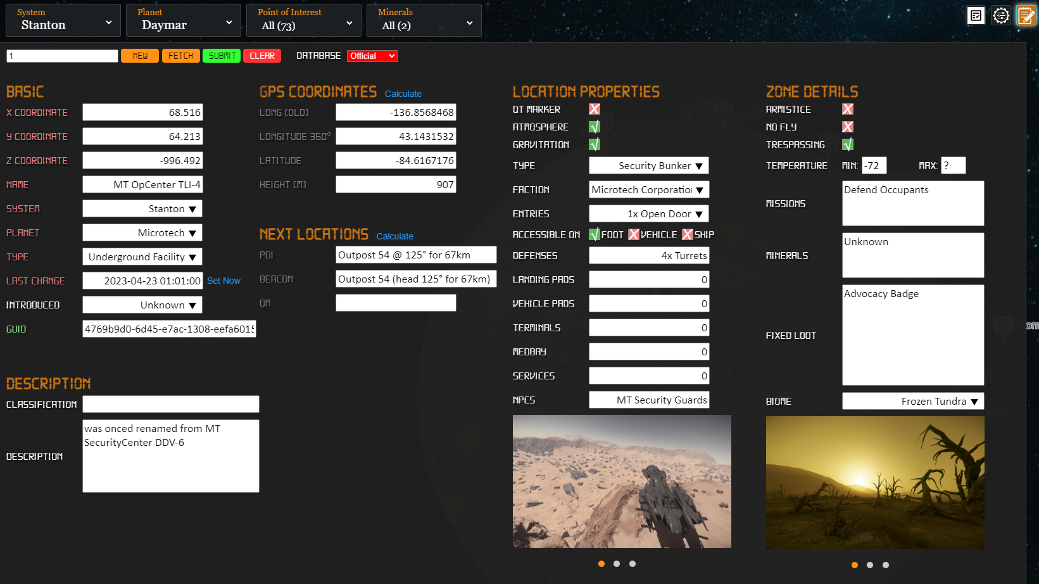Screen dimensions: 1039x584
Task: Focus the Name field MT OpCenter TLI-4
Action: coord(142,184)
